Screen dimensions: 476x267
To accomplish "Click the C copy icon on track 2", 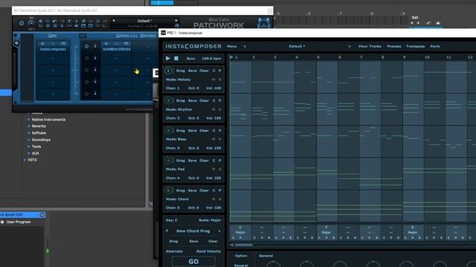I will tap(213, 101).
